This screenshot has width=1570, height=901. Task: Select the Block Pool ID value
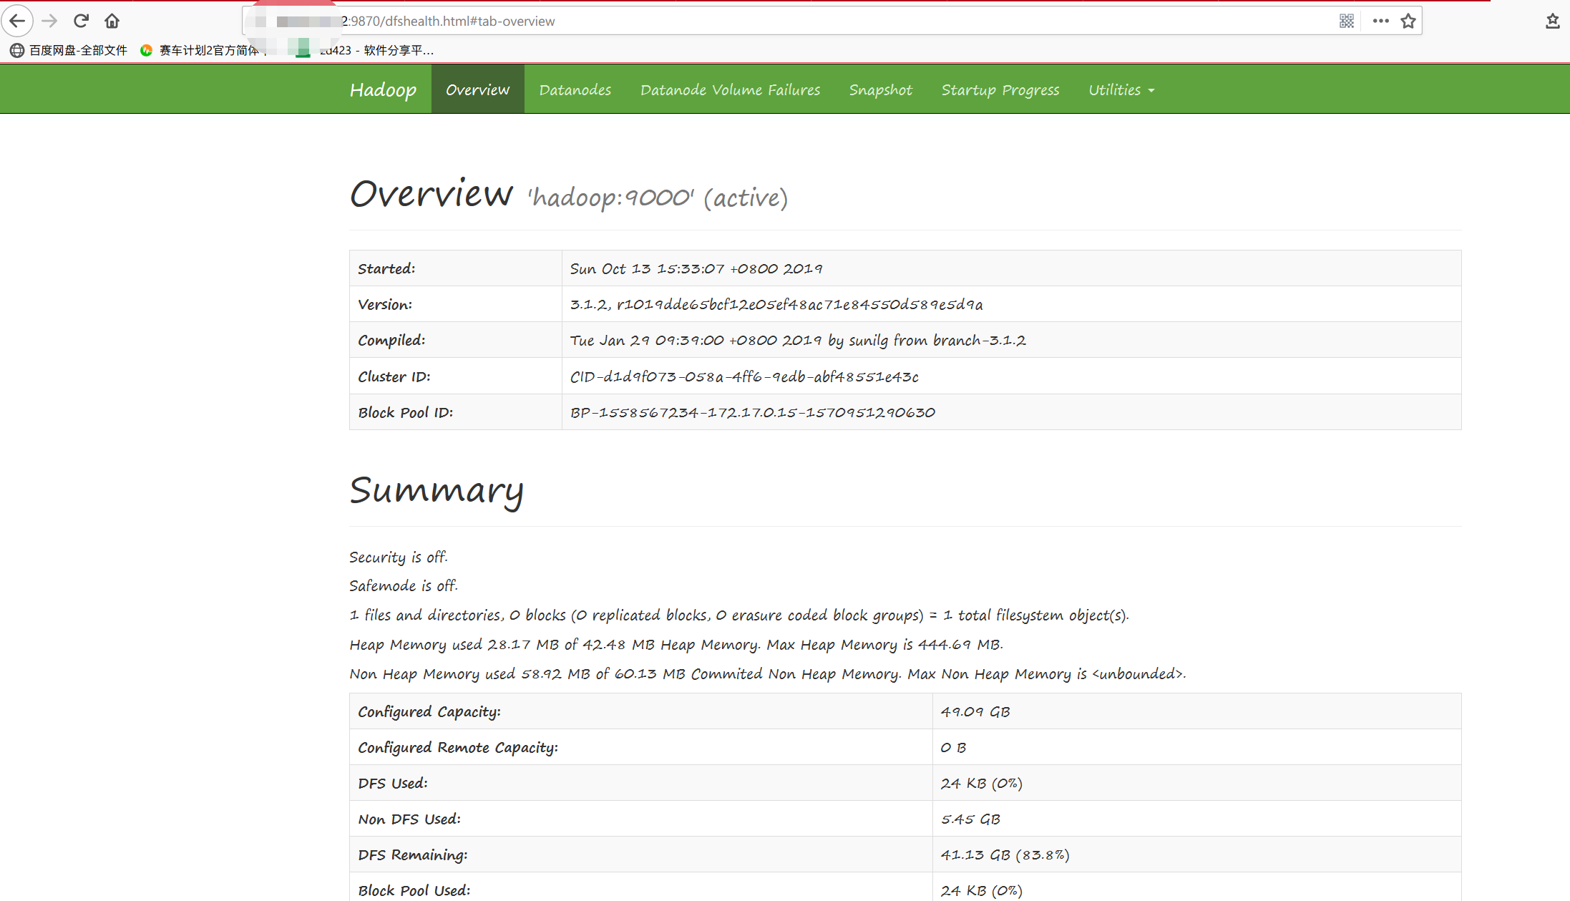[x=752, y=412]
